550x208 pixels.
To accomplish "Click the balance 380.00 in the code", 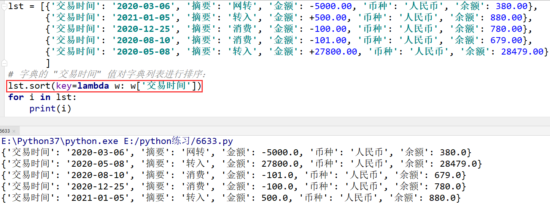I will click(512, 6).
